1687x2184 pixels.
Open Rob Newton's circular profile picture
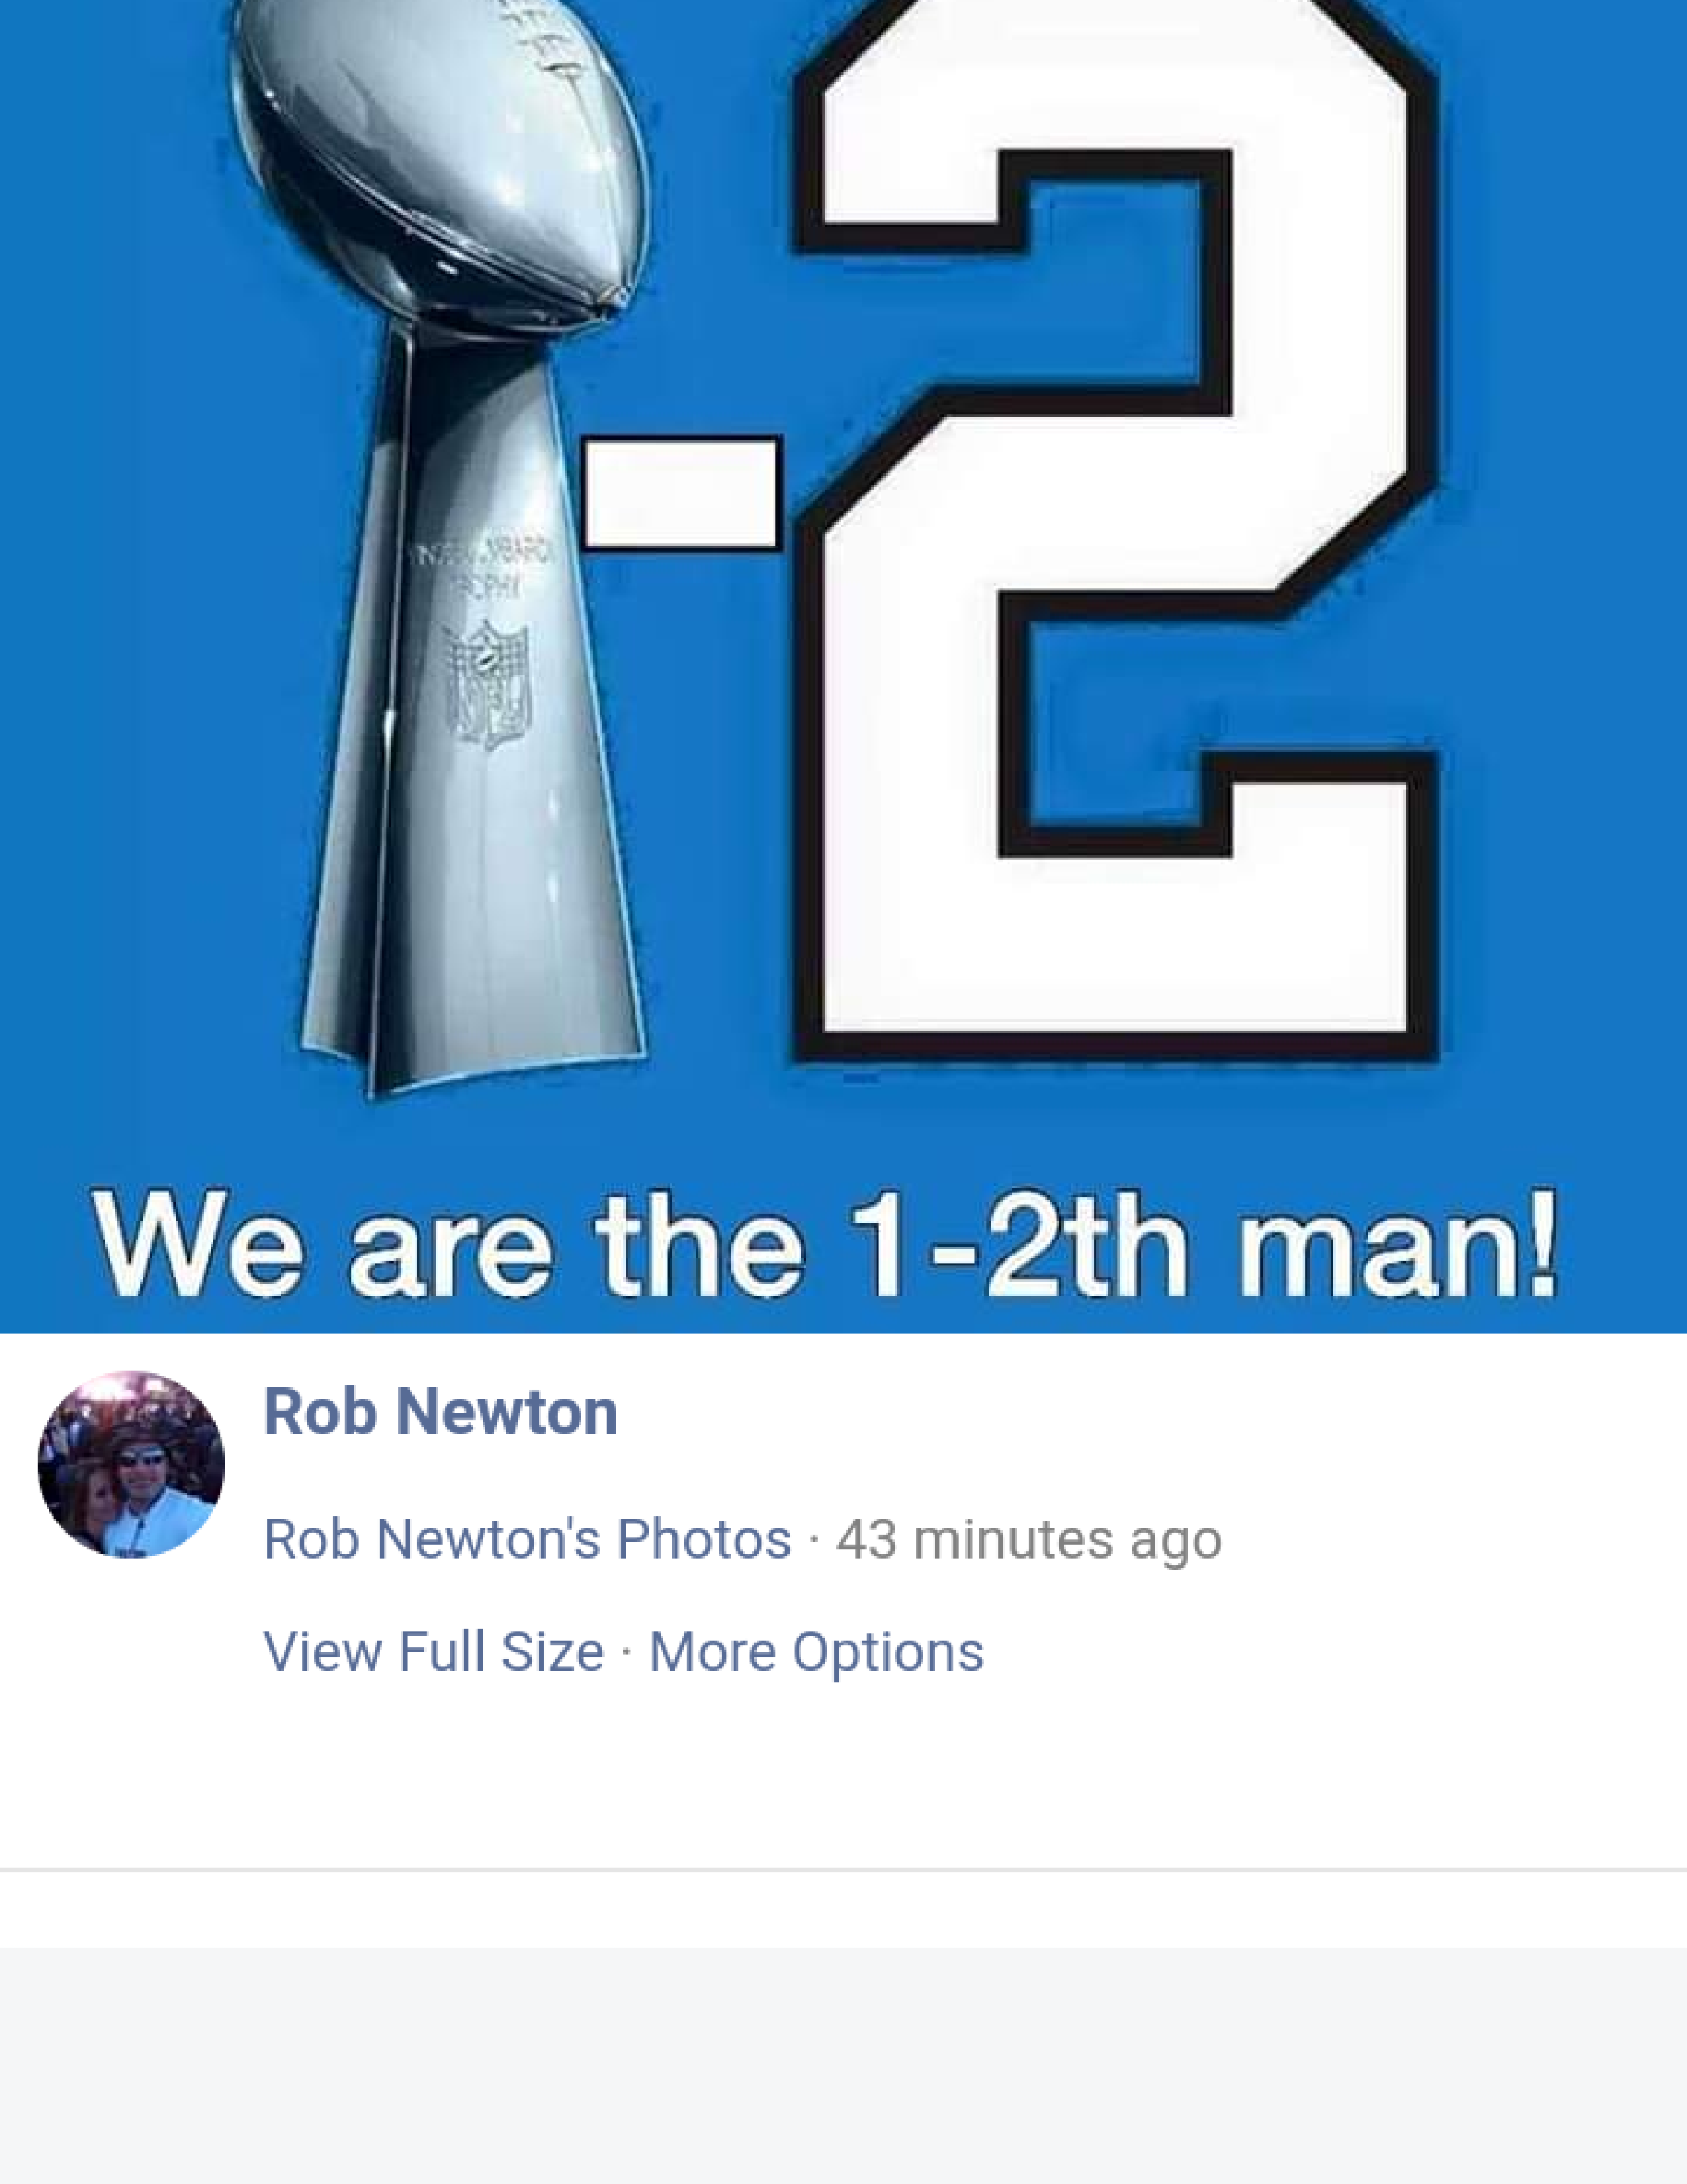[x=131, y=1464]
